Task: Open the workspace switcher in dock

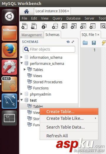Action: pos(9,118)
